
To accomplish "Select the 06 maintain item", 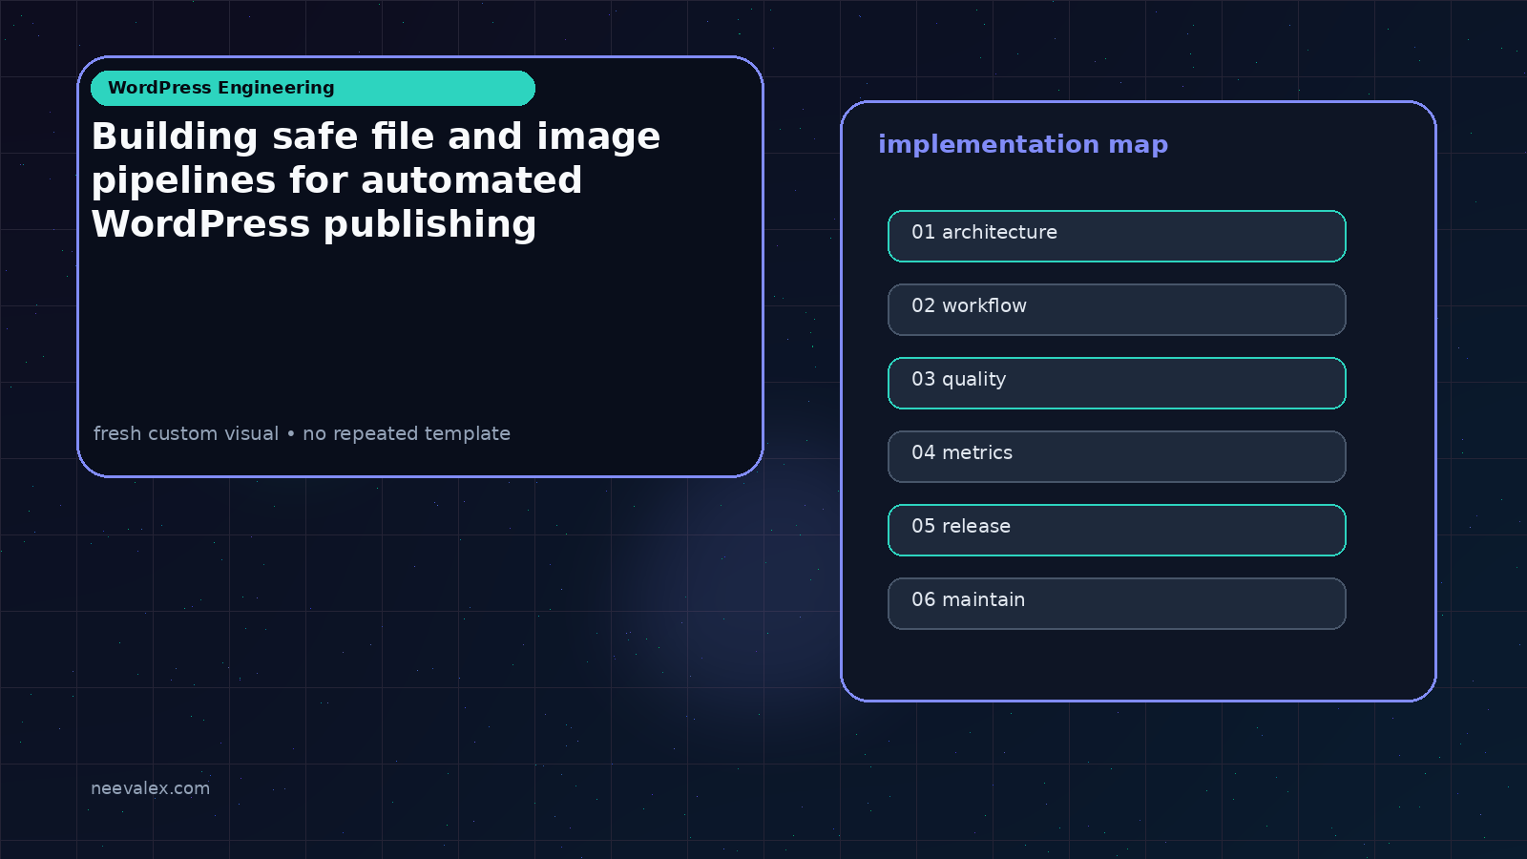I will click(x=1117, y=603).
